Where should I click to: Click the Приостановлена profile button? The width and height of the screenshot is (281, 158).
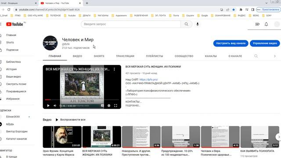point(268,10)
